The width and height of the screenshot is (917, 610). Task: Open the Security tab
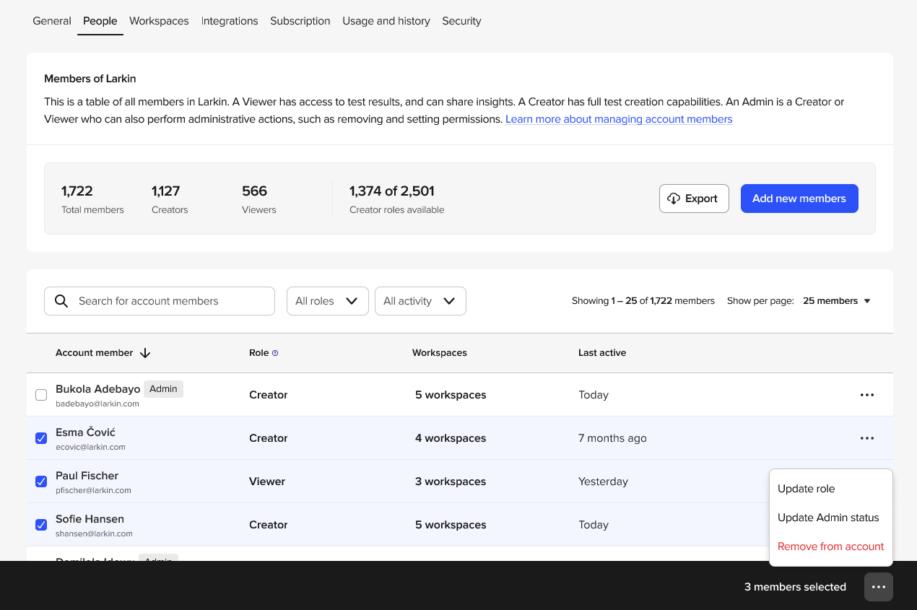coord(461,21)
